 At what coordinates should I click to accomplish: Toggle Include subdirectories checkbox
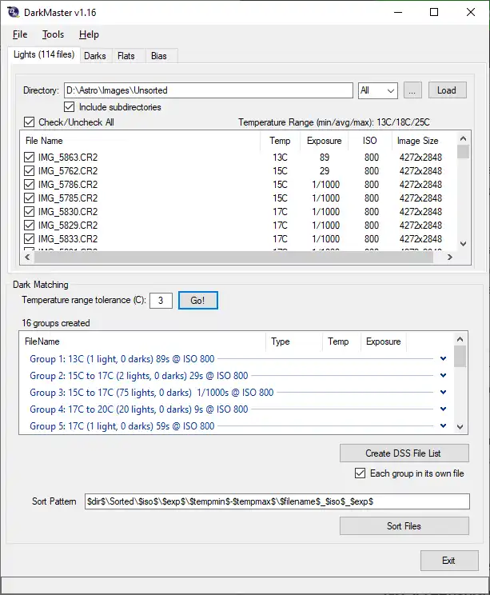click(69, 107)
